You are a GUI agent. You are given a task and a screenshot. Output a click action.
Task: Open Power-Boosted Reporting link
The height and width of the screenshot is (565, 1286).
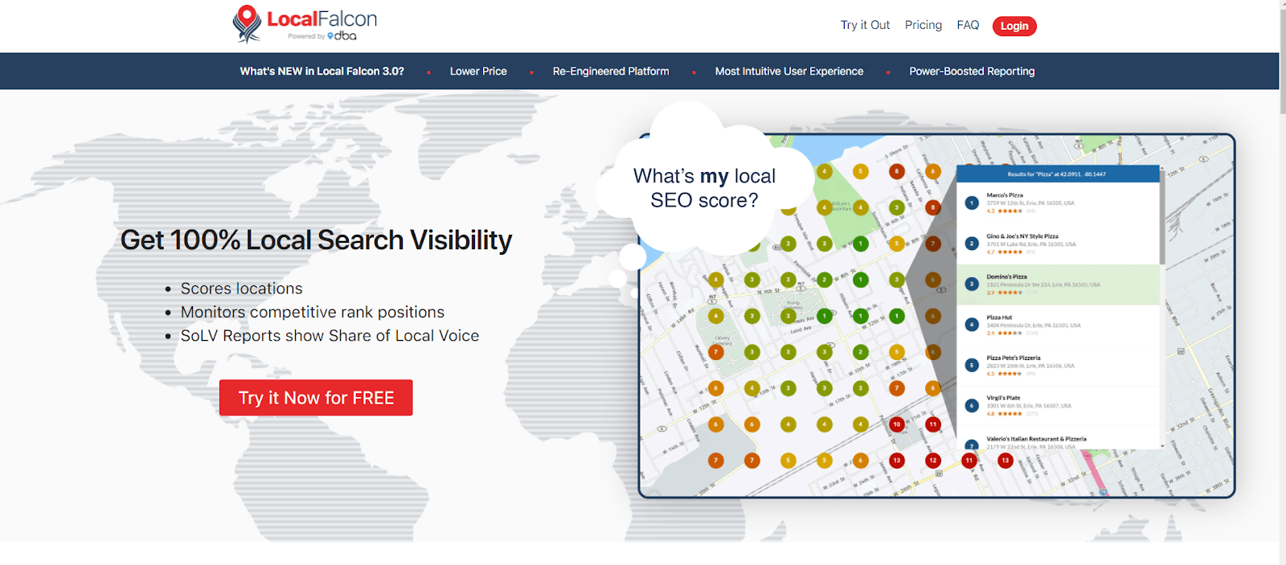(972, 72)
